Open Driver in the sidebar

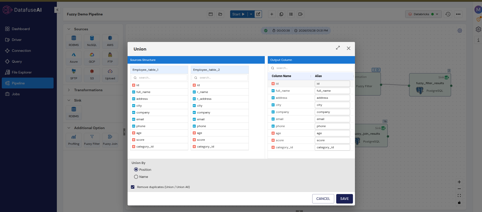click(x=27, y=40)
